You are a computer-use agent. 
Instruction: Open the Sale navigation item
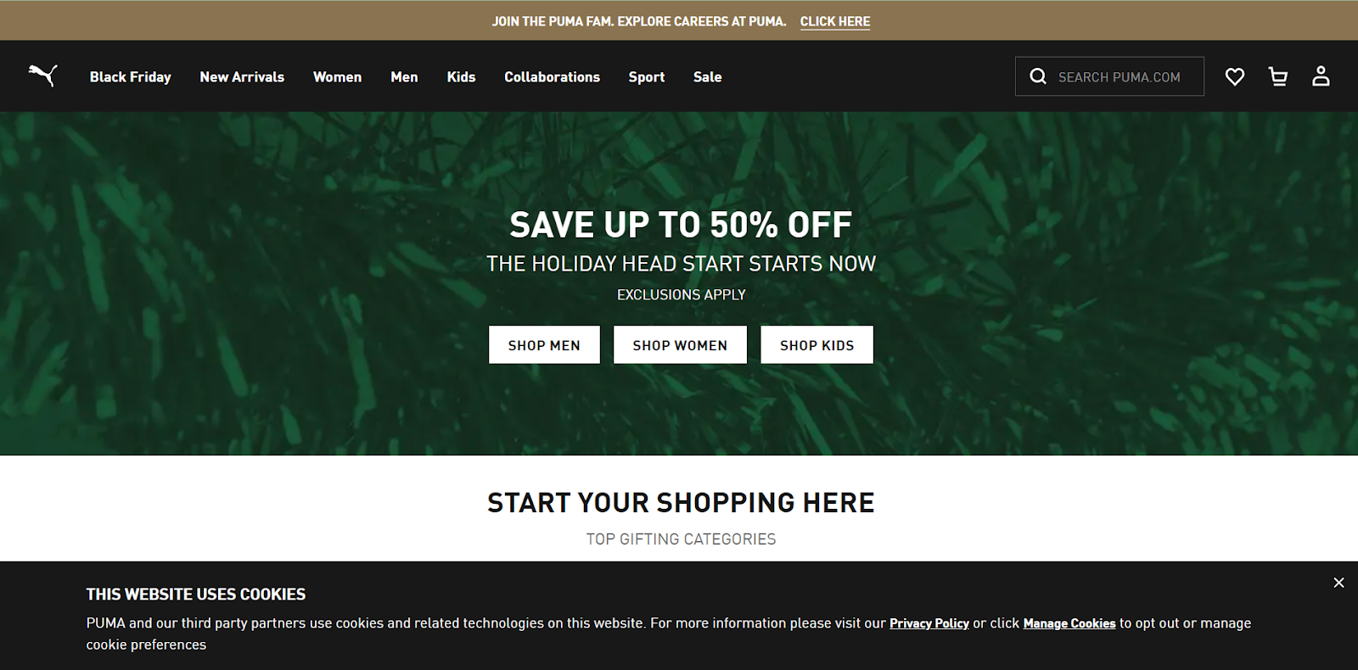coord(707,77)
